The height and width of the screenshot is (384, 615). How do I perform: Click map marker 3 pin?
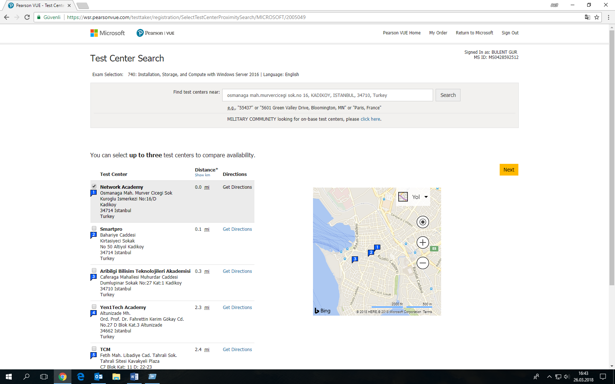354,259
